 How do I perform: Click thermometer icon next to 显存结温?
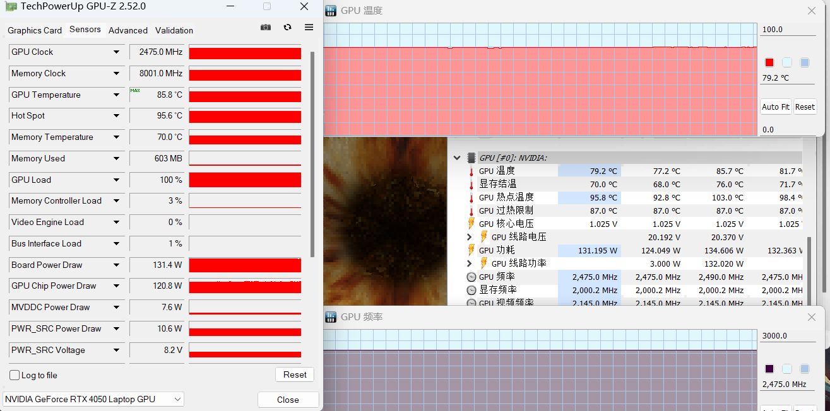pos(470,184)
